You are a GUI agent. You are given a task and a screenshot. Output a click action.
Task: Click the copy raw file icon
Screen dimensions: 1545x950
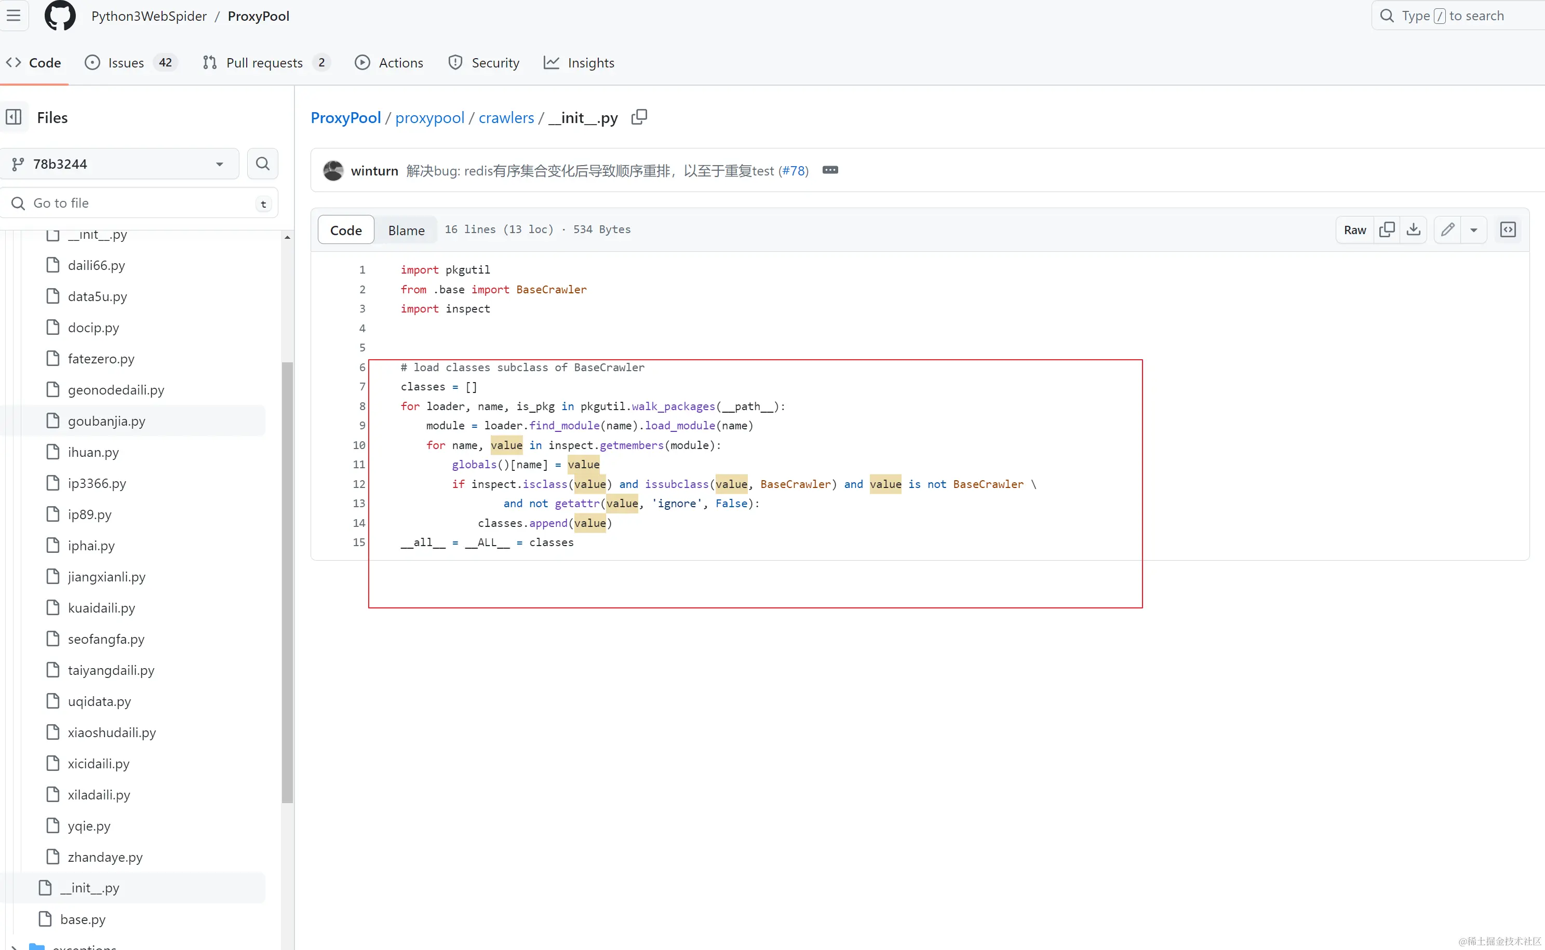click(x=1387, y=229)
